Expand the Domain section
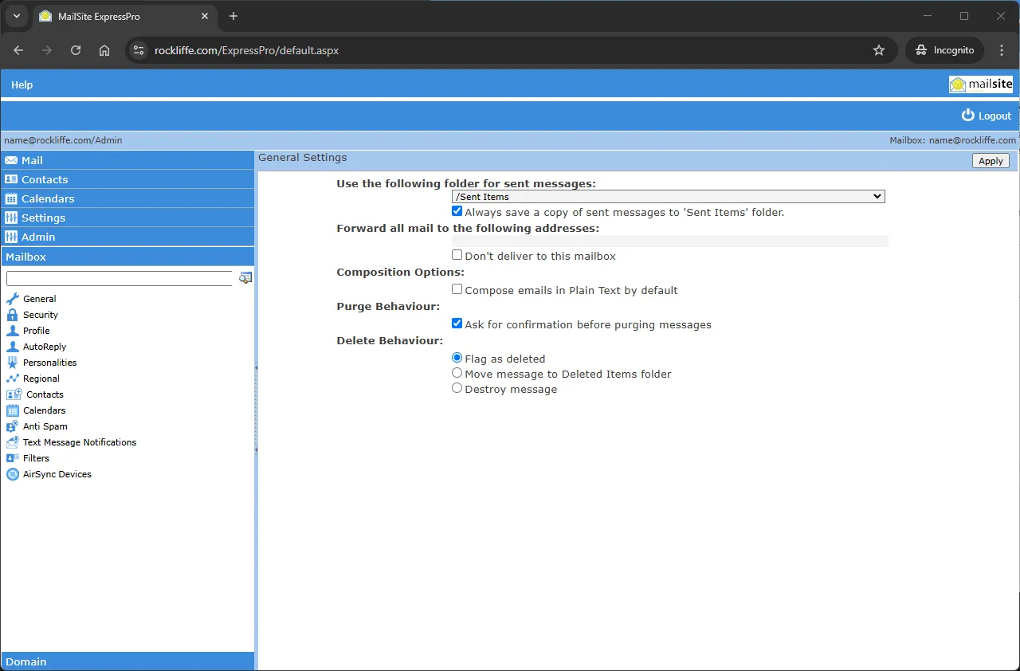 pos(127,661)
